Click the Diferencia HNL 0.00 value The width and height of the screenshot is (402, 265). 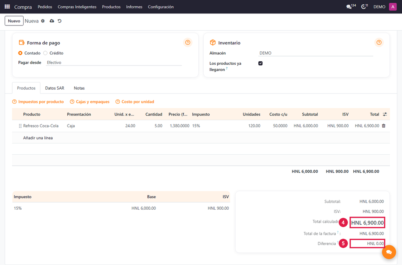[367, 243]
